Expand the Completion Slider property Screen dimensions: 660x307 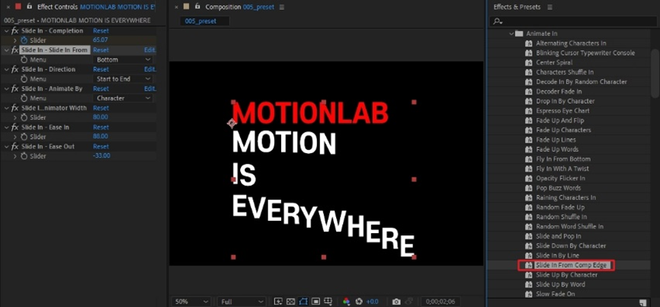coord(15,40)
